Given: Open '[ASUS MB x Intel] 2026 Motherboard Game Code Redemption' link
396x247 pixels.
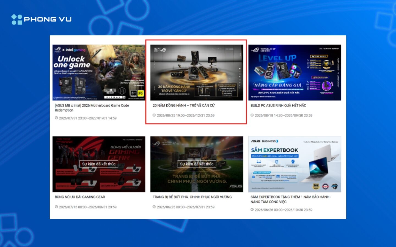Looking at the screenshot, I should (92, 108).
